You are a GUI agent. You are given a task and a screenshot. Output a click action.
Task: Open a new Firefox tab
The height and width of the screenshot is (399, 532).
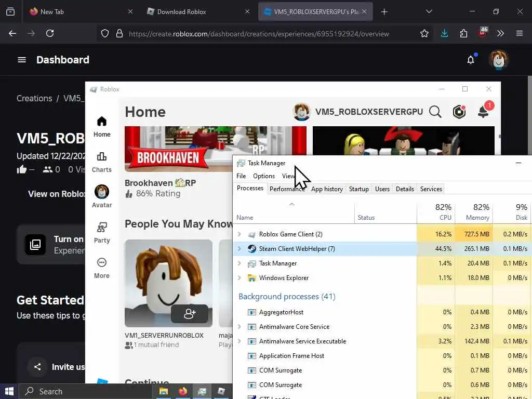click(384, 12)
